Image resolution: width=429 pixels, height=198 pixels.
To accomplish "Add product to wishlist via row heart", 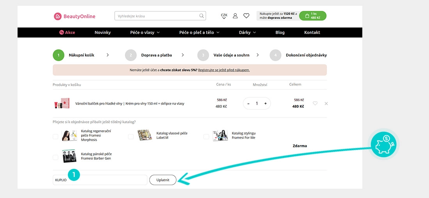I will click(315, 103).
